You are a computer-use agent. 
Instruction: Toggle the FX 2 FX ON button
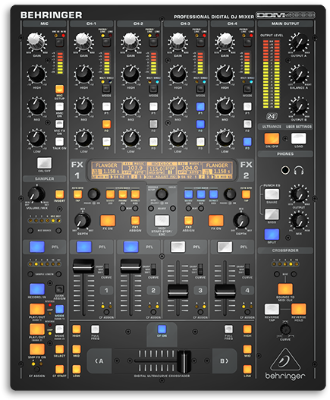click(216, 220)
